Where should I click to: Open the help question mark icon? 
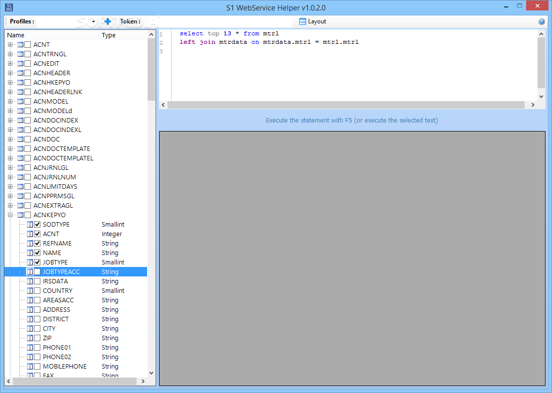[542, 21]
